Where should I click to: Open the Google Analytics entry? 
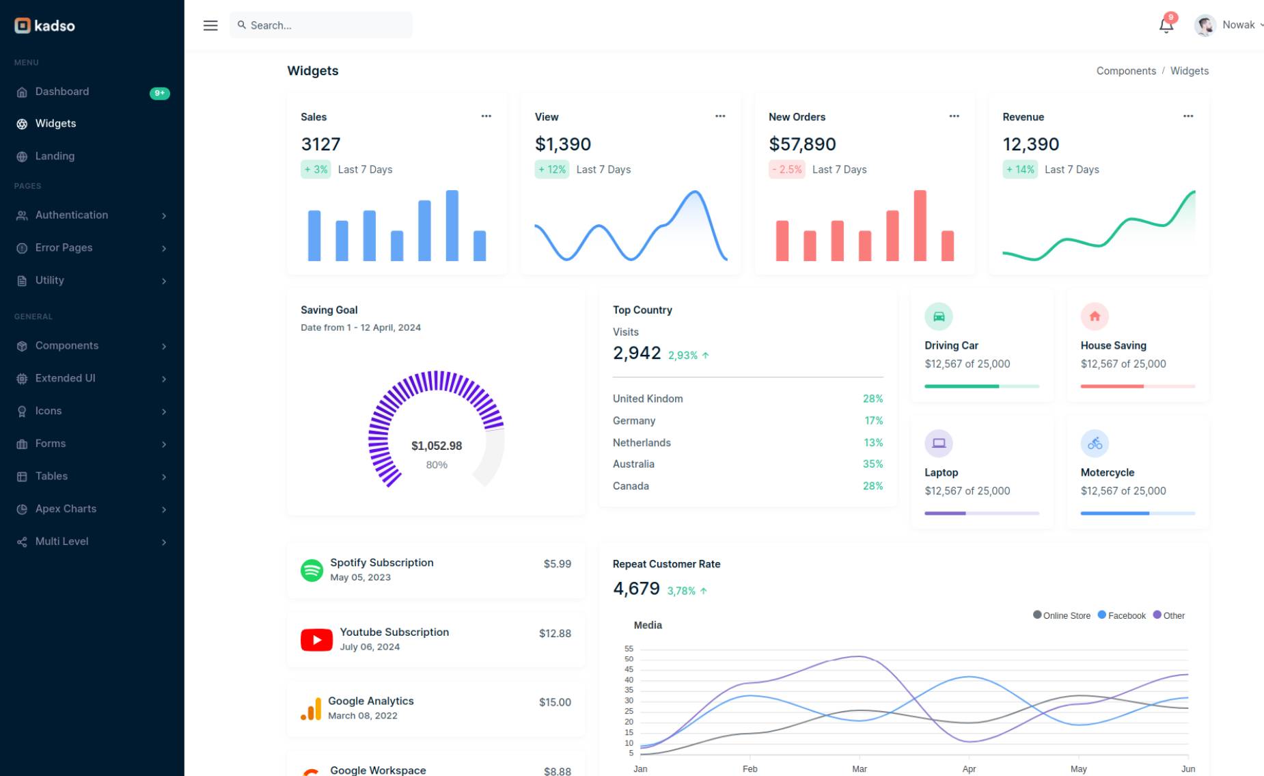(x=436, y=709)
